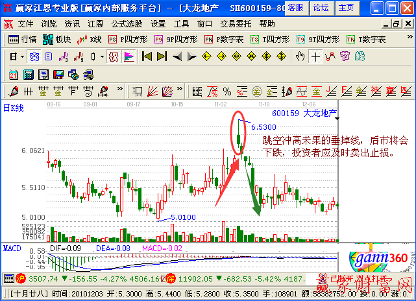This screenshot has width=416, height=301.
Task: Select the red step-line 9 indicator icon
Action: click(79, 56)
